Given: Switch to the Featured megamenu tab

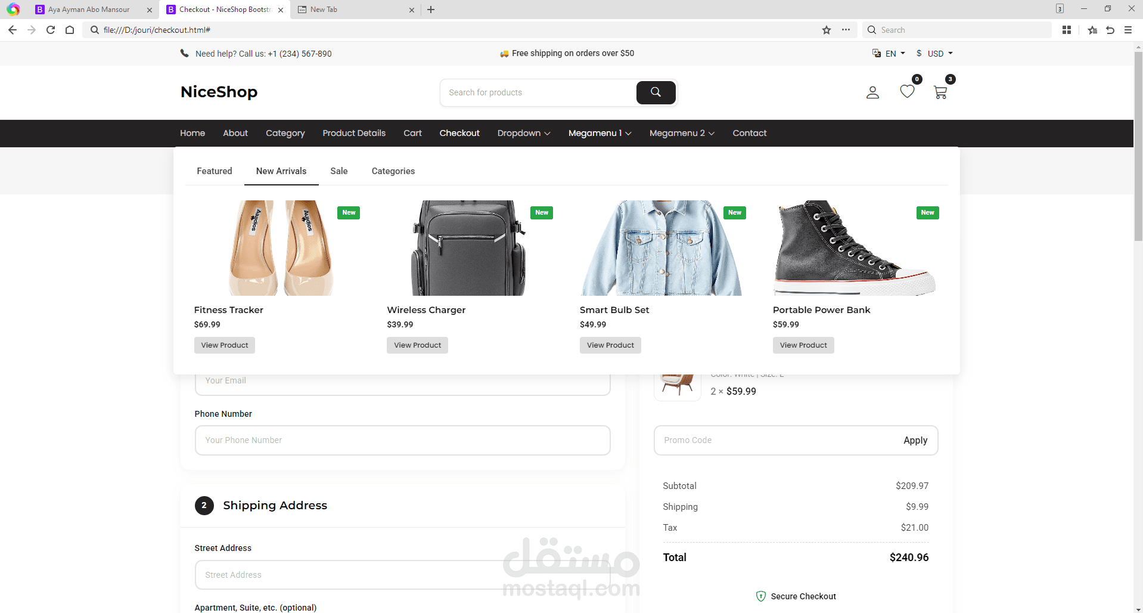Looking at the screenshot, I should [215, 171].
